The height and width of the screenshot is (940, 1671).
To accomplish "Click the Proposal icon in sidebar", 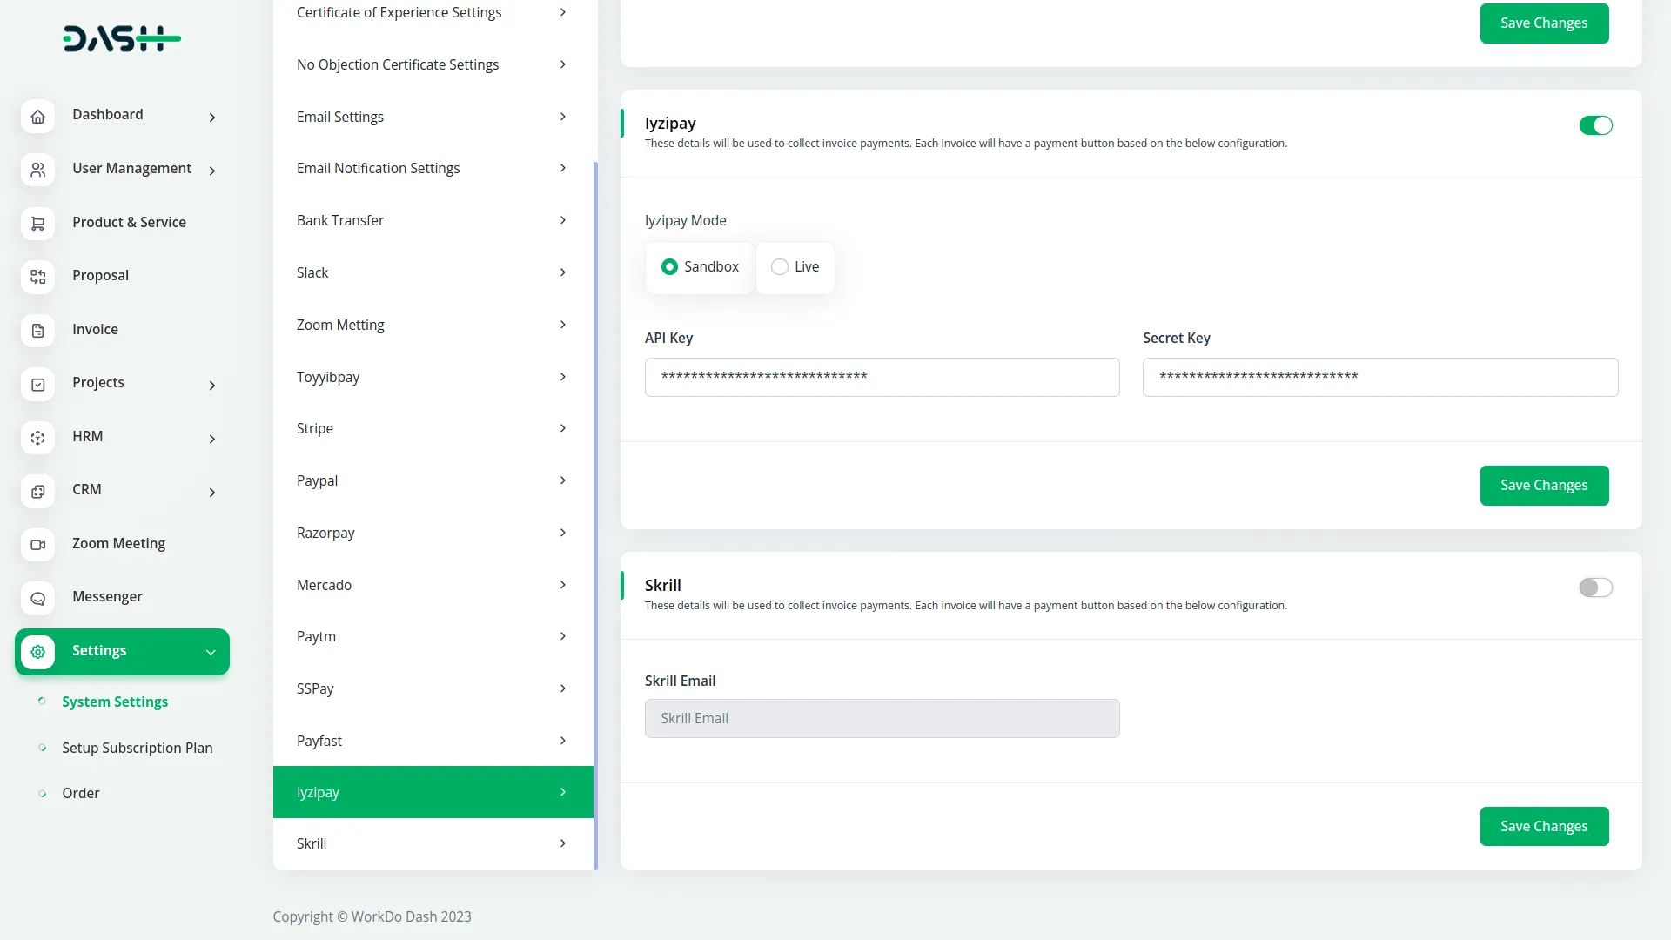I will [37, 277].
